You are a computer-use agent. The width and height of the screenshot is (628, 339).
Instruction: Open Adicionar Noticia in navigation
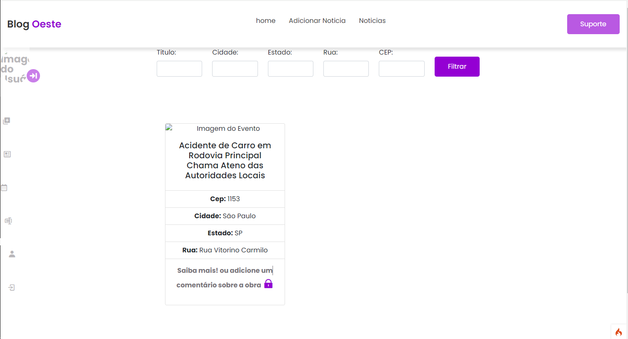coord(317,21)
